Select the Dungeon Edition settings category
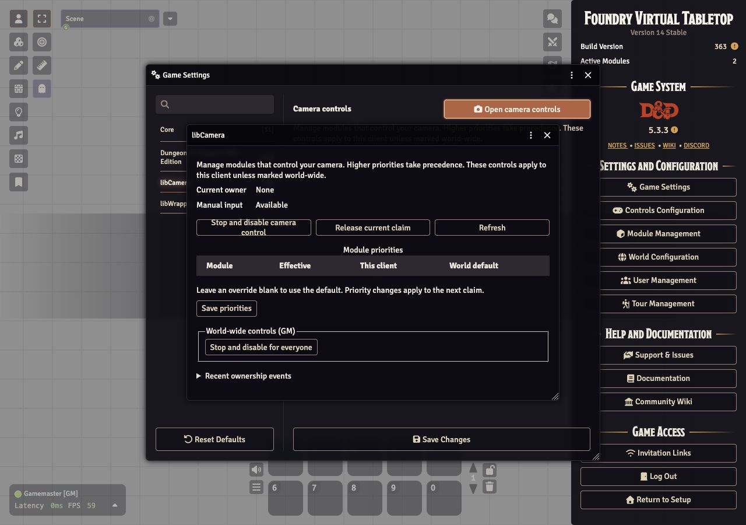Image resolution: width=746 pixels, height=525 pixels. (x=173, y=157)
